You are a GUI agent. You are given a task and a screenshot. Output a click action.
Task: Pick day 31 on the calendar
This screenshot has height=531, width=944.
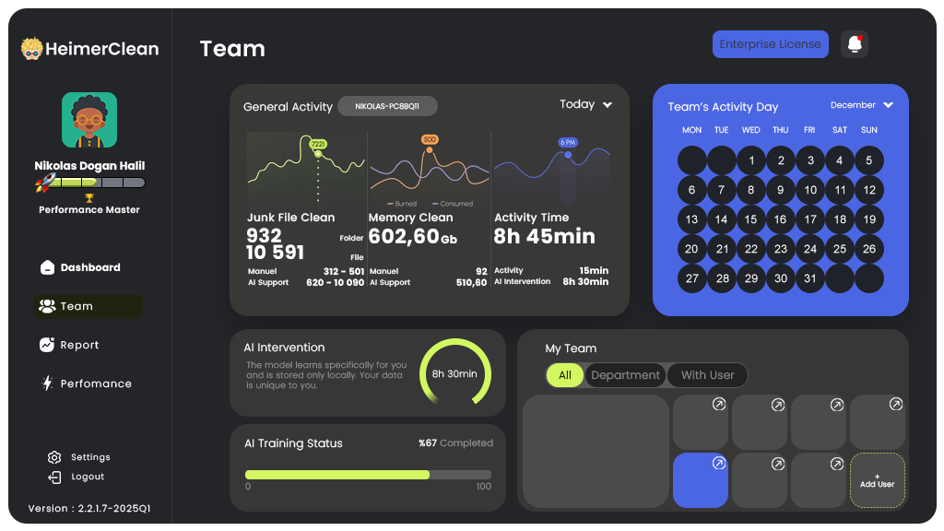point(809,278)
